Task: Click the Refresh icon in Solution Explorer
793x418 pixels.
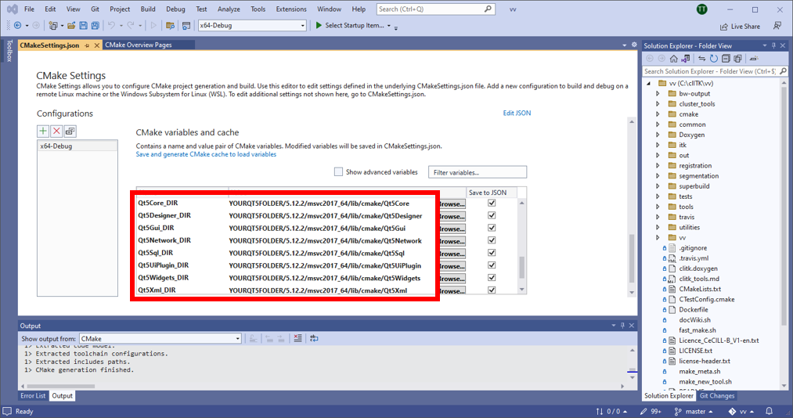Action: (714, 59)
